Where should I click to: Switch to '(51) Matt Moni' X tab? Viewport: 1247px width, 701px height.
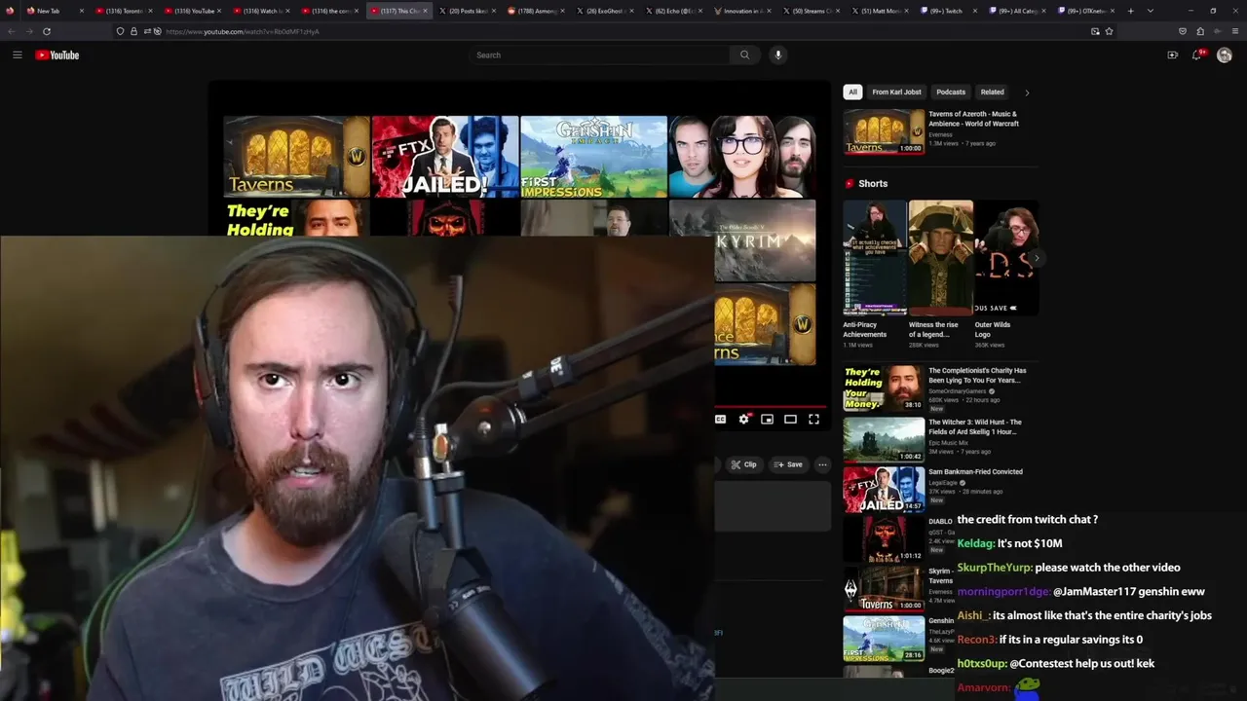(x=881, y=11)
